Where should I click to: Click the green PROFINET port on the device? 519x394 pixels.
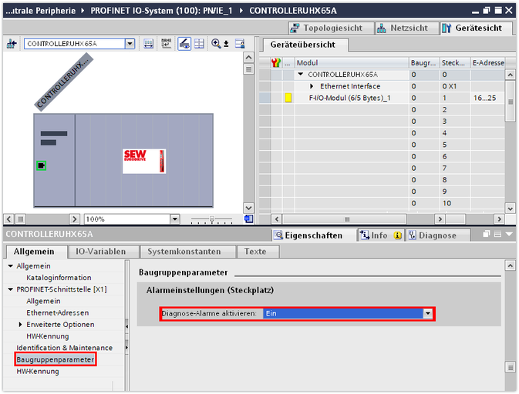(41, 165)
